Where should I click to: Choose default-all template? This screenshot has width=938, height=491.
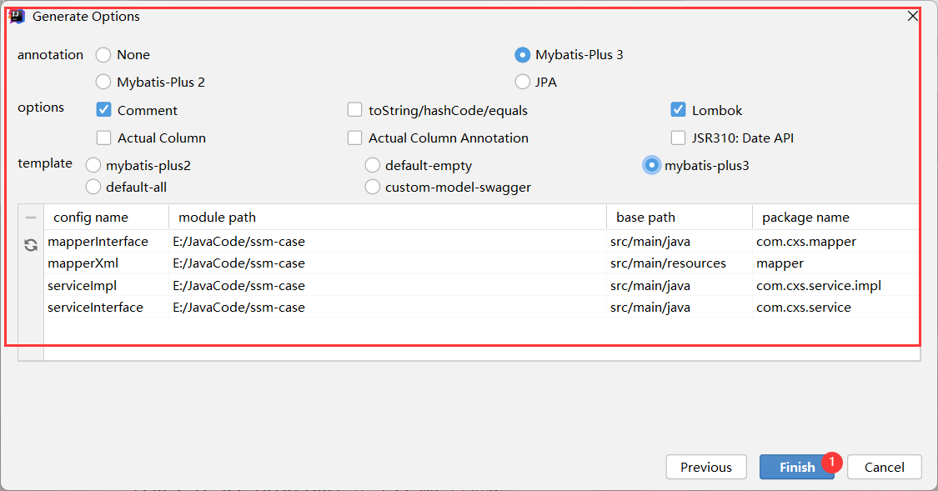(93, 188)
